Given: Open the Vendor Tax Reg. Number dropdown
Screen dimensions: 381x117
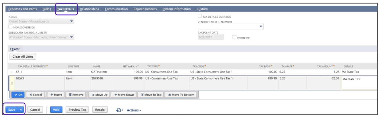Looking at the screenshot, I should pos(261,27).
